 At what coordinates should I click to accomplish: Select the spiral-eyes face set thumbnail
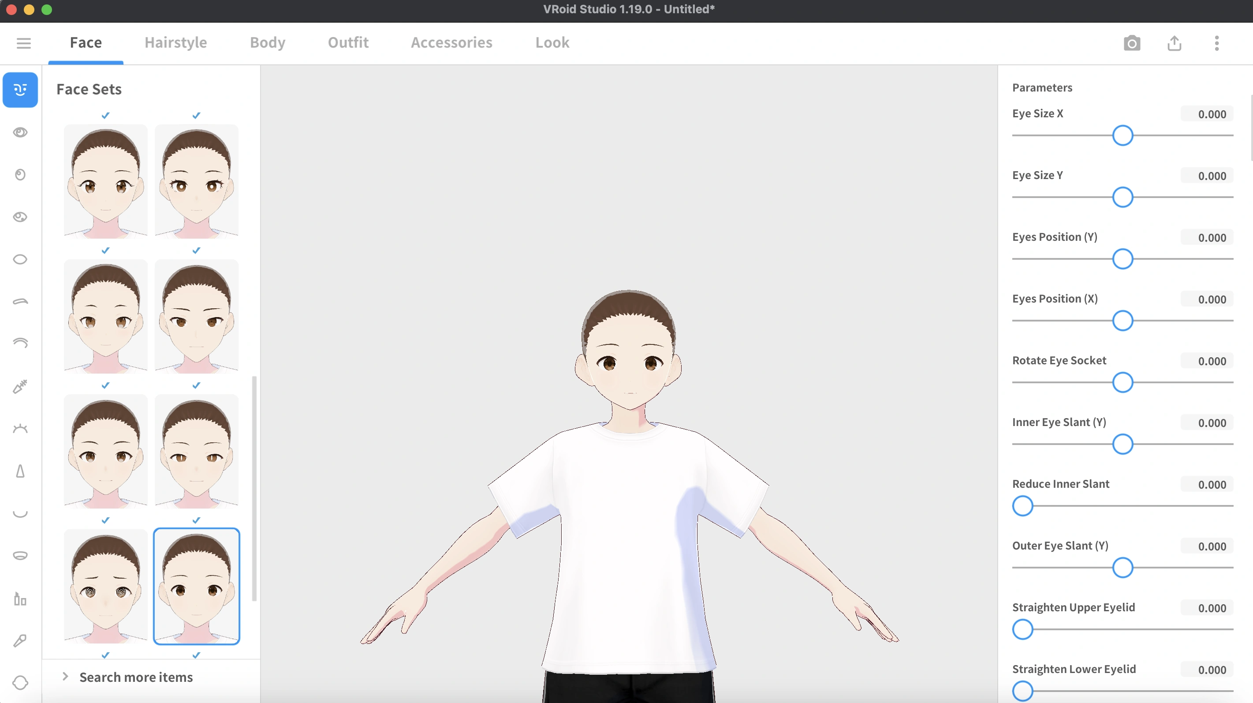pyautogui.click(x=105, y=586)
